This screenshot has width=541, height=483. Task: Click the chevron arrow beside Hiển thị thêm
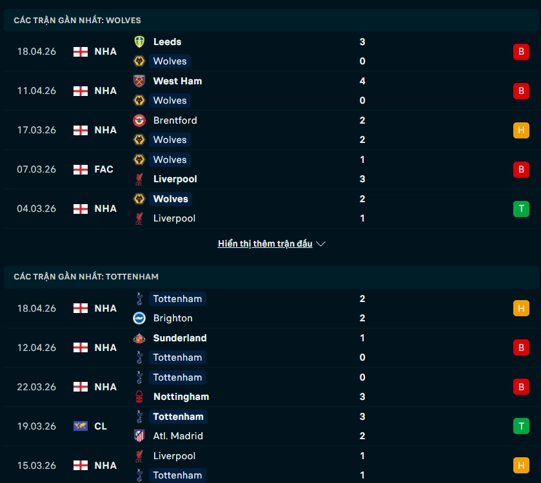[x=321, y=244]
